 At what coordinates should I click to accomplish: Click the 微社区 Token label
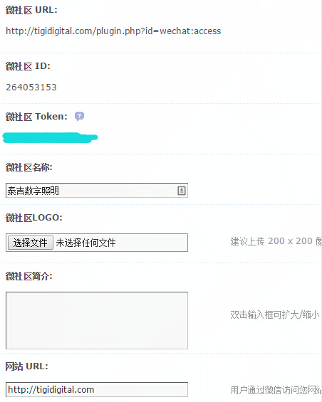click(36, 117)
